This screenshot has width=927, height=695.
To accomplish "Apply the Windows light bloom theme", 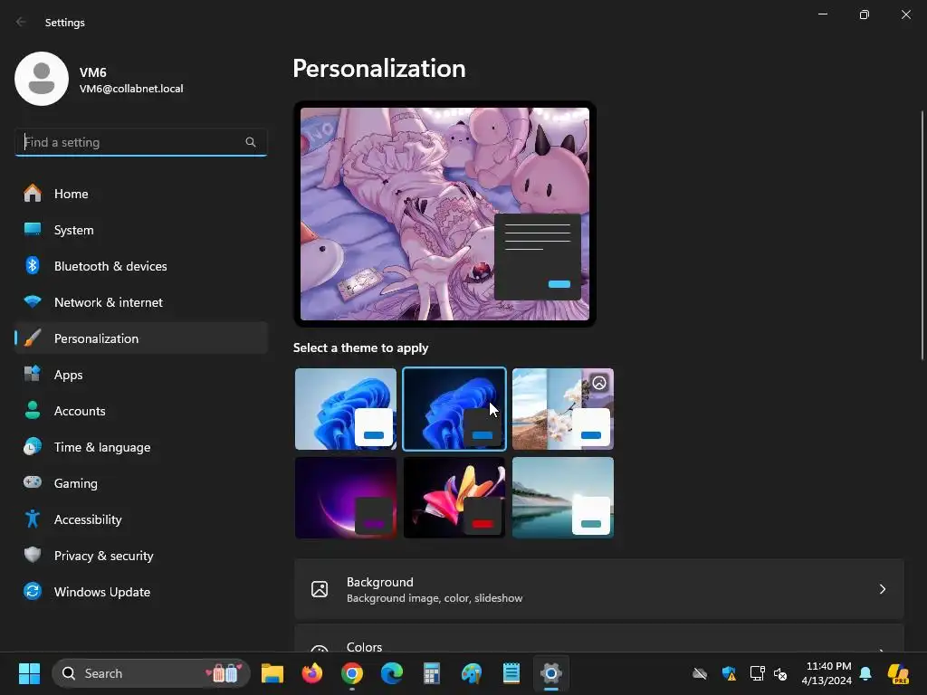I will tap(346, 409).
